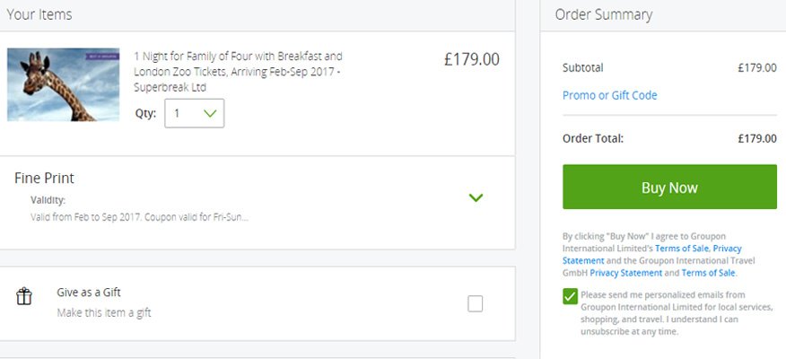Open the Travel GmbH Privacy Statement link
The width and height of the screenshot is (786, 359).
[x=625, y=273]
